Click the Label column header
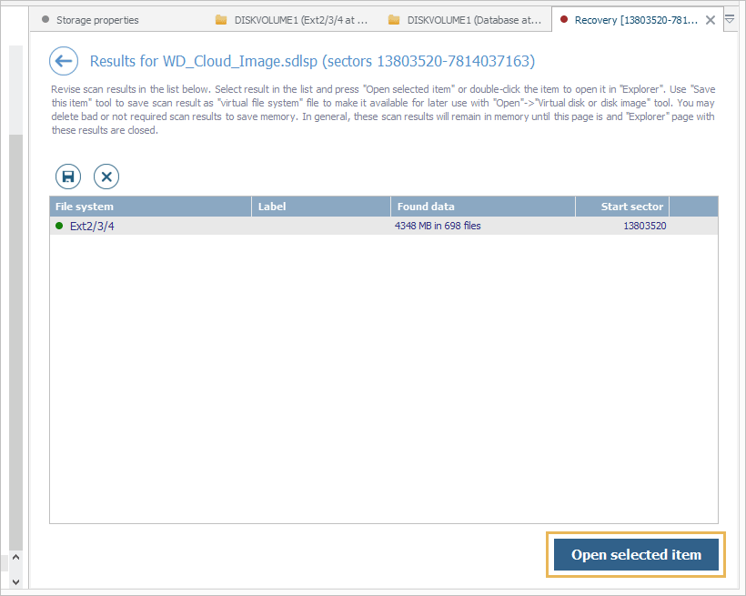The width and height of the screenshot is (746, 596). coord(320,207)
